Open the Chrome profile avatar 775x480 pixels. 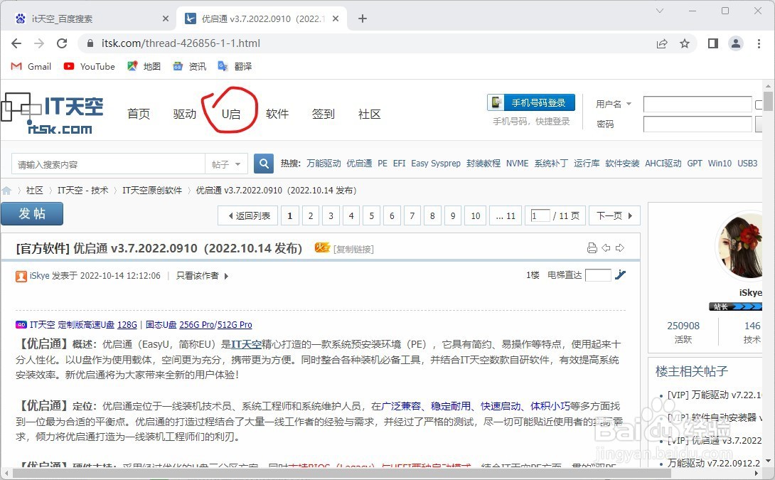click(x=736, y=43)
